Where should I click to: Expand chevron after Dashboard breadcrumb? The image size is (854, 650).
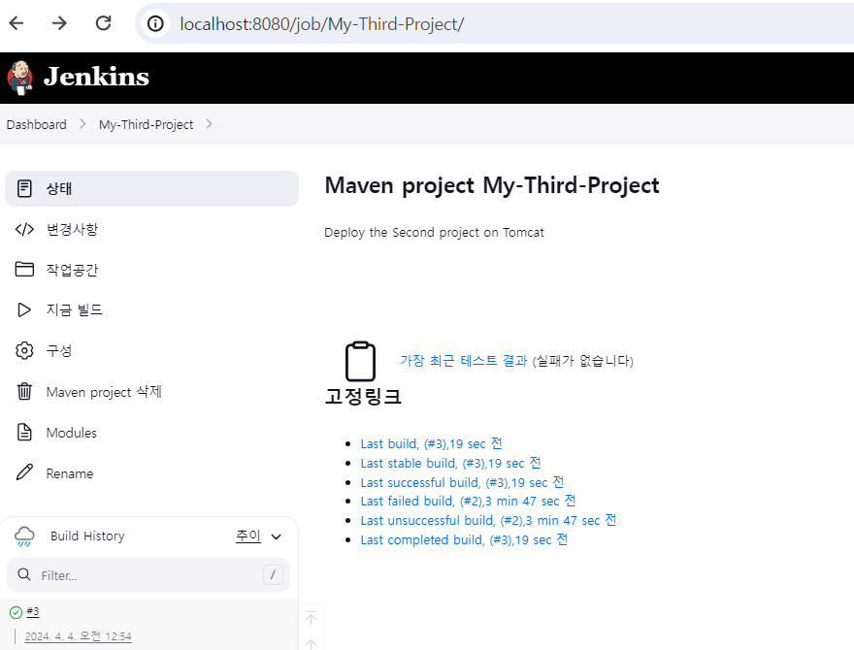pyautogui.click(x=82, y=124)
